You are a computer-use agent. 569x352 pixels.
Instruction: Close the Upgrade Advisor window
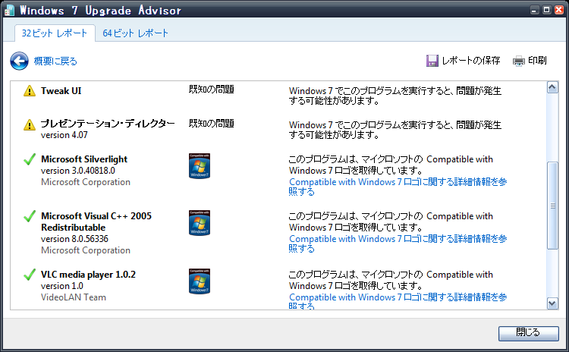pos(559,10)
